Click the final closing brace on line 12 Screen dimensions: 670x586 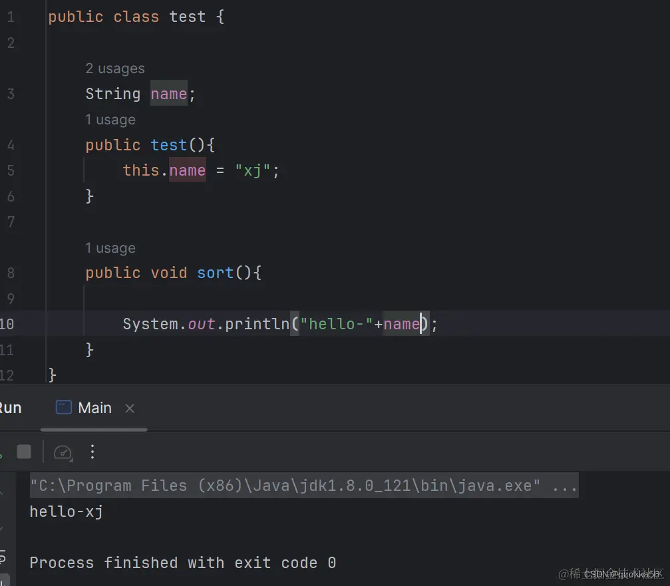pyautogui.click(x=52, y=375)
